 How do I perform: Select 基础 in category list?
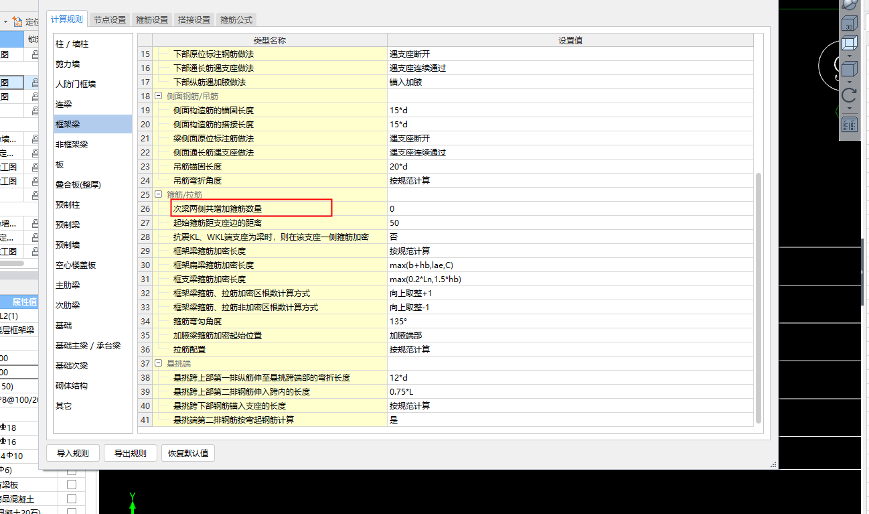[x=92, y=325]
